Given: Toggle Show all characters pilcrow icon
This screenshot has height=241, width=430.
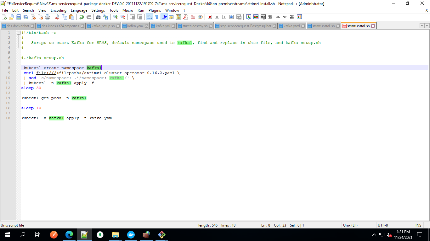Looking at the screenshot, I should tap(156, 17).
